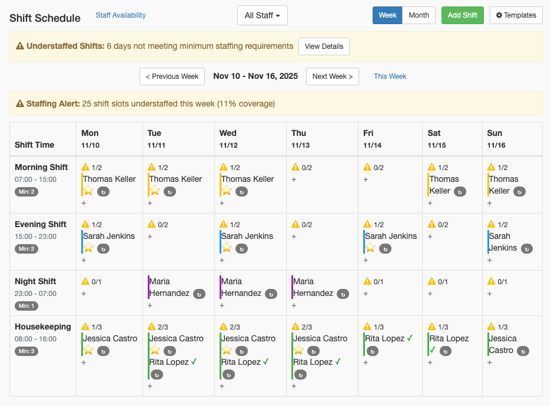Screen dimensions: 551x406
Task: Switch to Month view
Action: pyautogui.click(x=419, y=15)
